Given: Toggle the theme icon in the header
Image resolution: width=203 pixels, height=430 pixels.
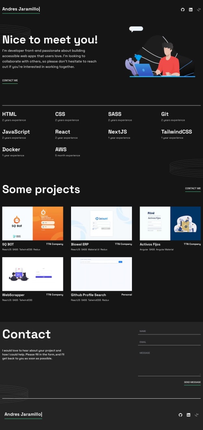Looking at the screenshot, I should 199,10.
